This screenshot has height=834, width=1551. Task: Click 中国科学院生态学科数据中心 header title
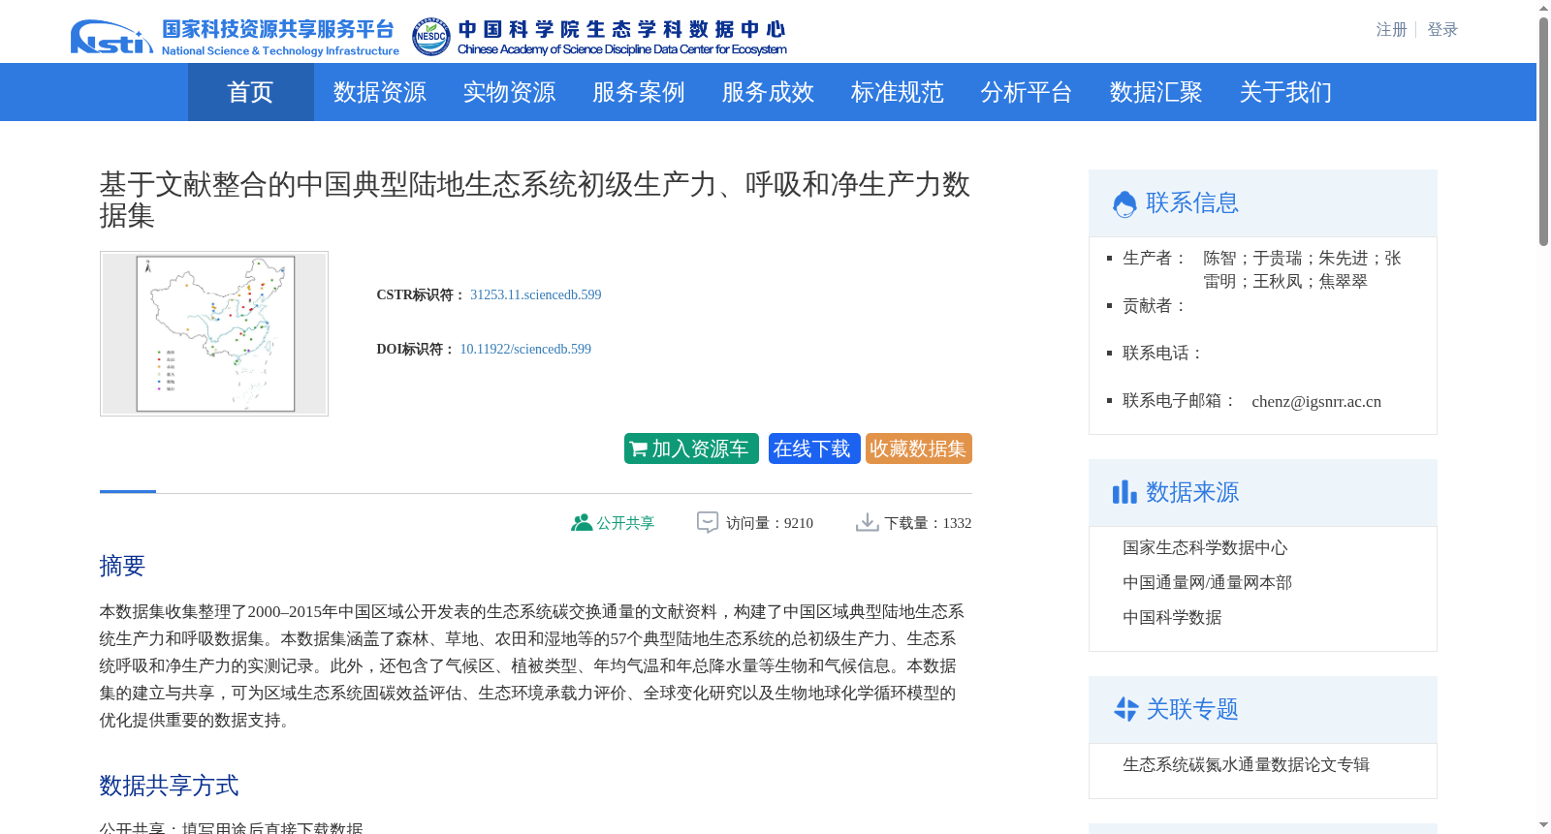[621, 29]
